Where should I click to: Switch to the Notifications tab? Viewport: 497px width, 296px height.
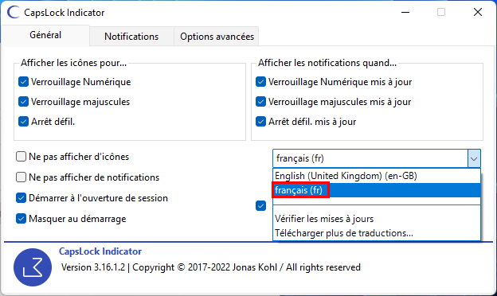tap(131, 37)
